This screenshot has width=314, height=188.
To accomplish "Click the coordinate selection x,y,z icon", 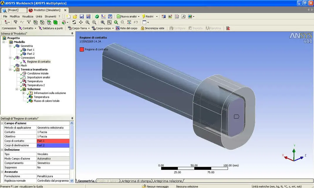I will [x=29, y=22].
